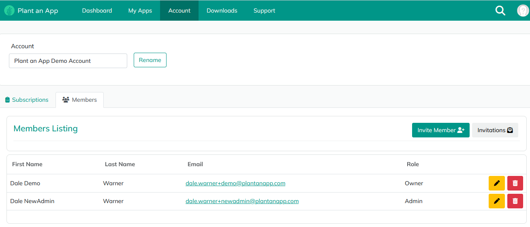
Task: Select the Account navigation item
Action: (x=179, y=11)
